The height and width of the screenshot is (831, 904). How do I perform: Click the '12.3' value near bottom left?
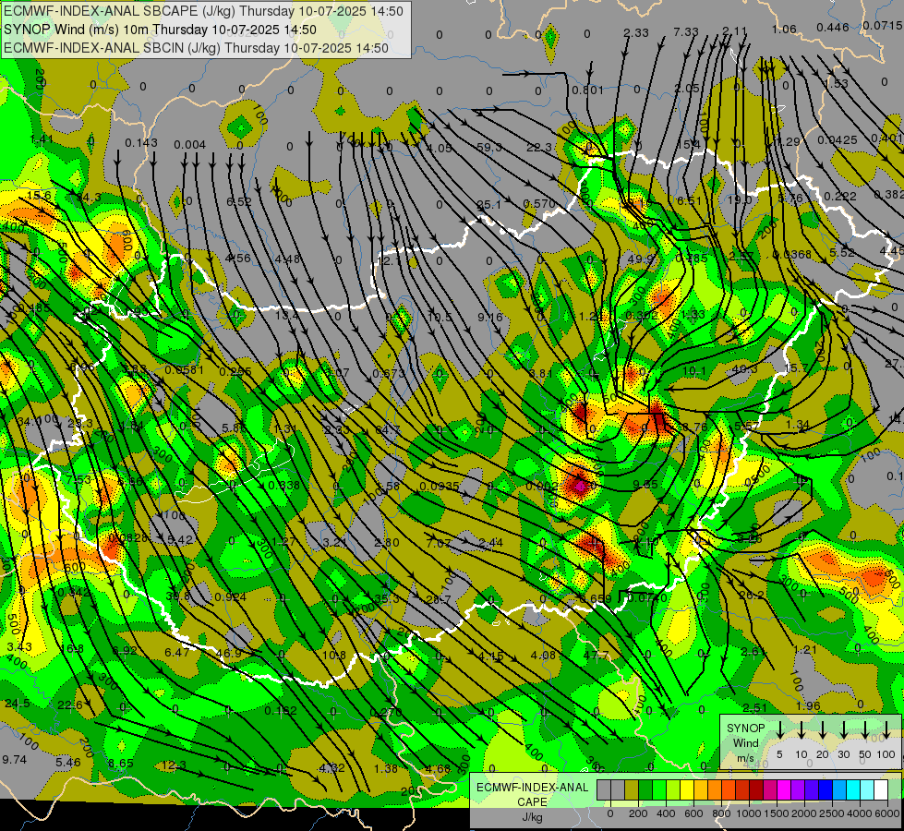174,765
